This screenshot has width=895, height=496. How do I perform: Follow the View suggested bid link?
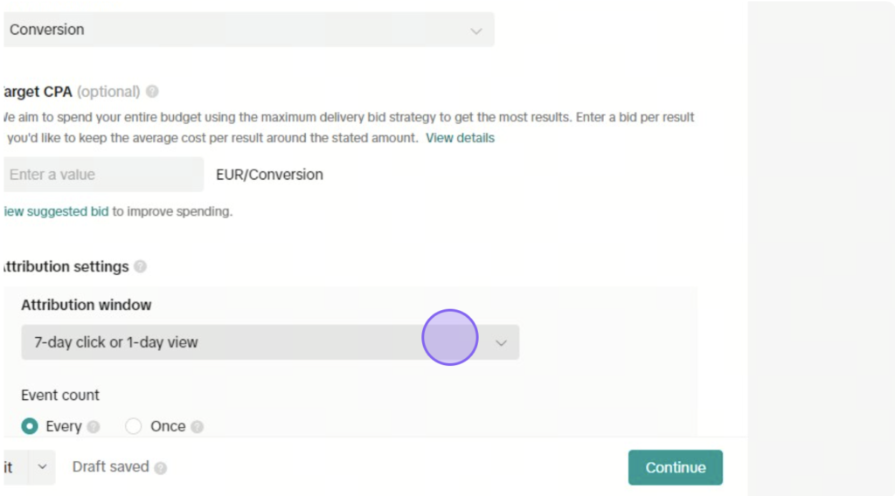click(x=56, y=211)
